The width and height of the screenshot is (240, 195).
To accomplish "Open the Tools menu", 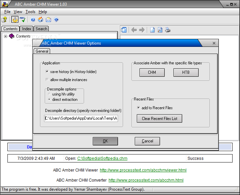I will [x=30, y=12].
